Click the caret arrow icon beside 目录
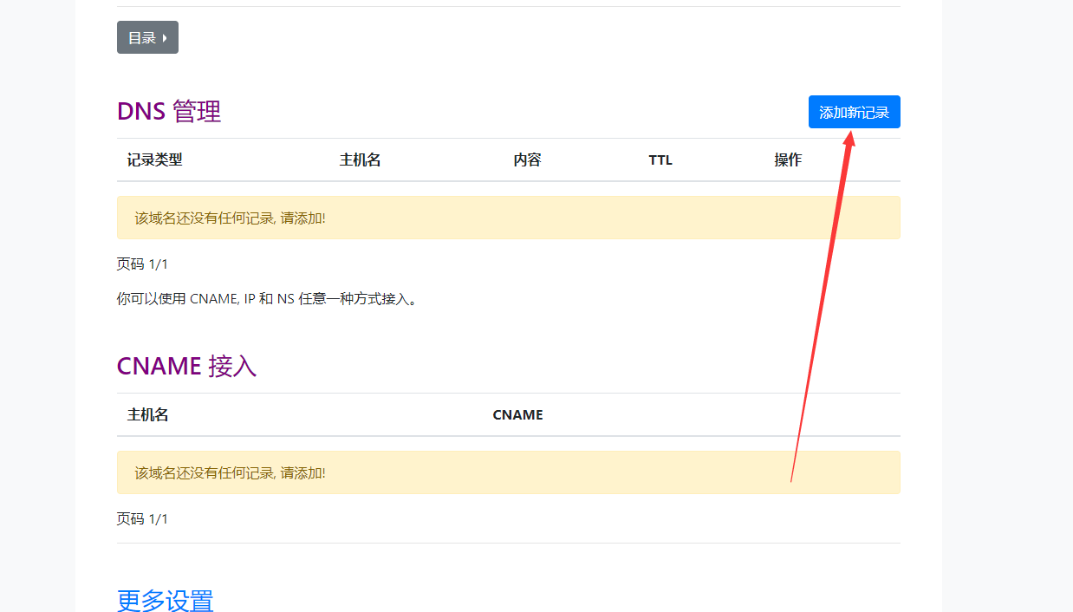This screenshot has height=612, width=1073. tap(165, 38)
